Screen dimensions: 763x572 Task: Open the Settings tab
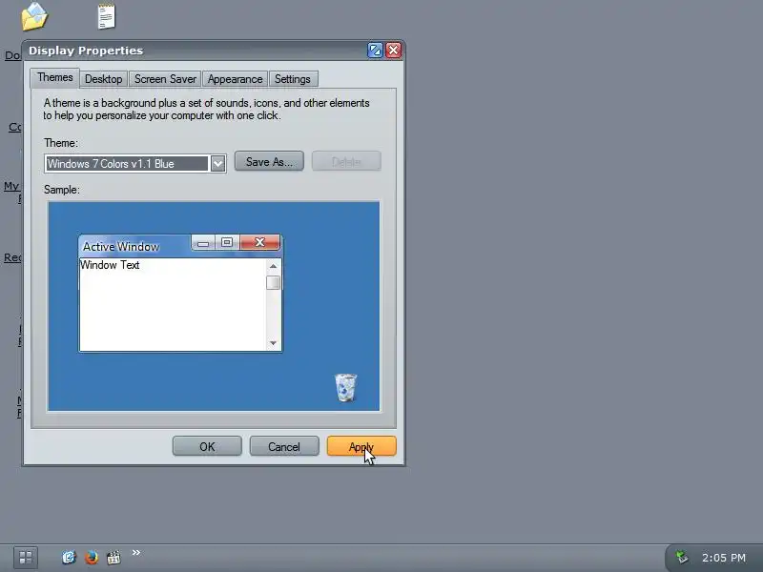[x=293, y=79]
